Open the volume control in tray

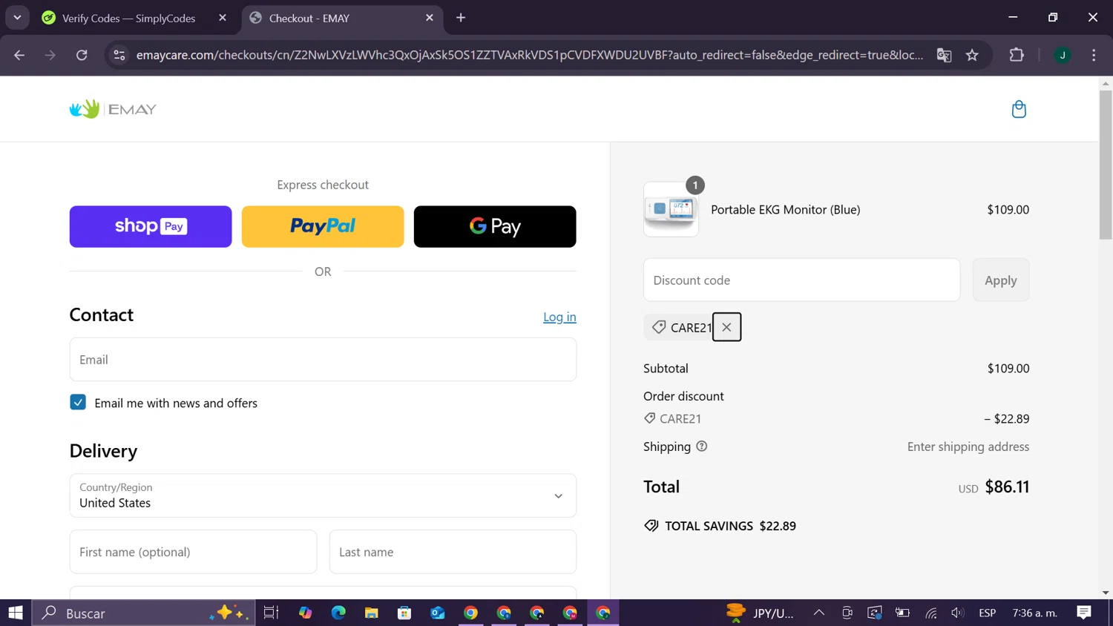click(x=958, y=613)
